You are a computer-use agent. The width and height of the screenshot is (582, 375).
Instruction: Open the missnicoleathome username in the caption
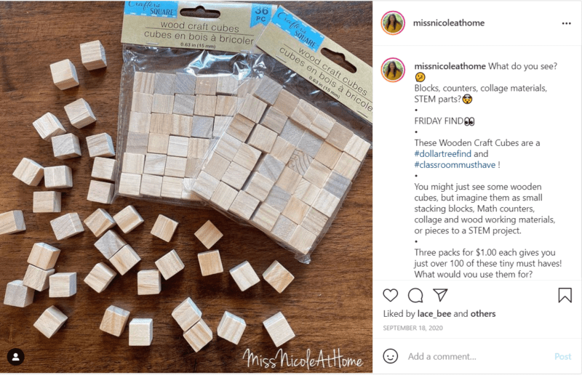coord(450,66)
